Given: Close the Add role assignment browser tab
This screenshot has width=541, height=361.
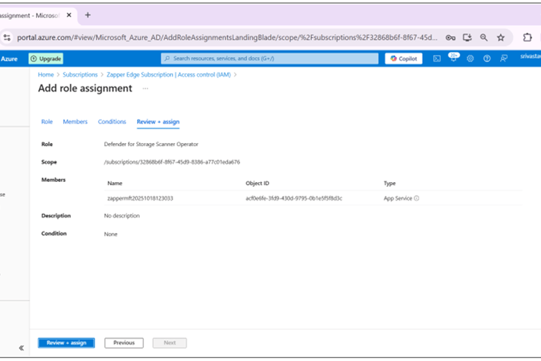Looking at the screenshot, I should [x=69, y=15].
